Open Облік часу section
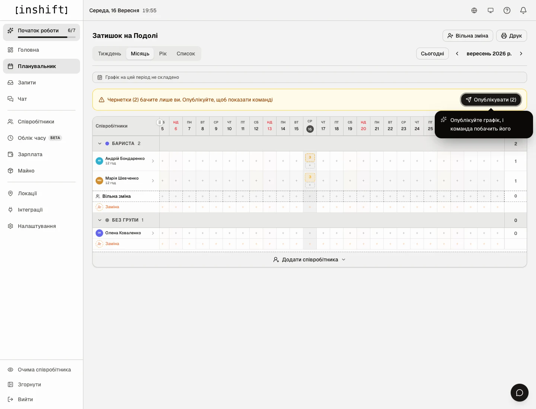Screen dimensions: 536x409 [41, 138]
